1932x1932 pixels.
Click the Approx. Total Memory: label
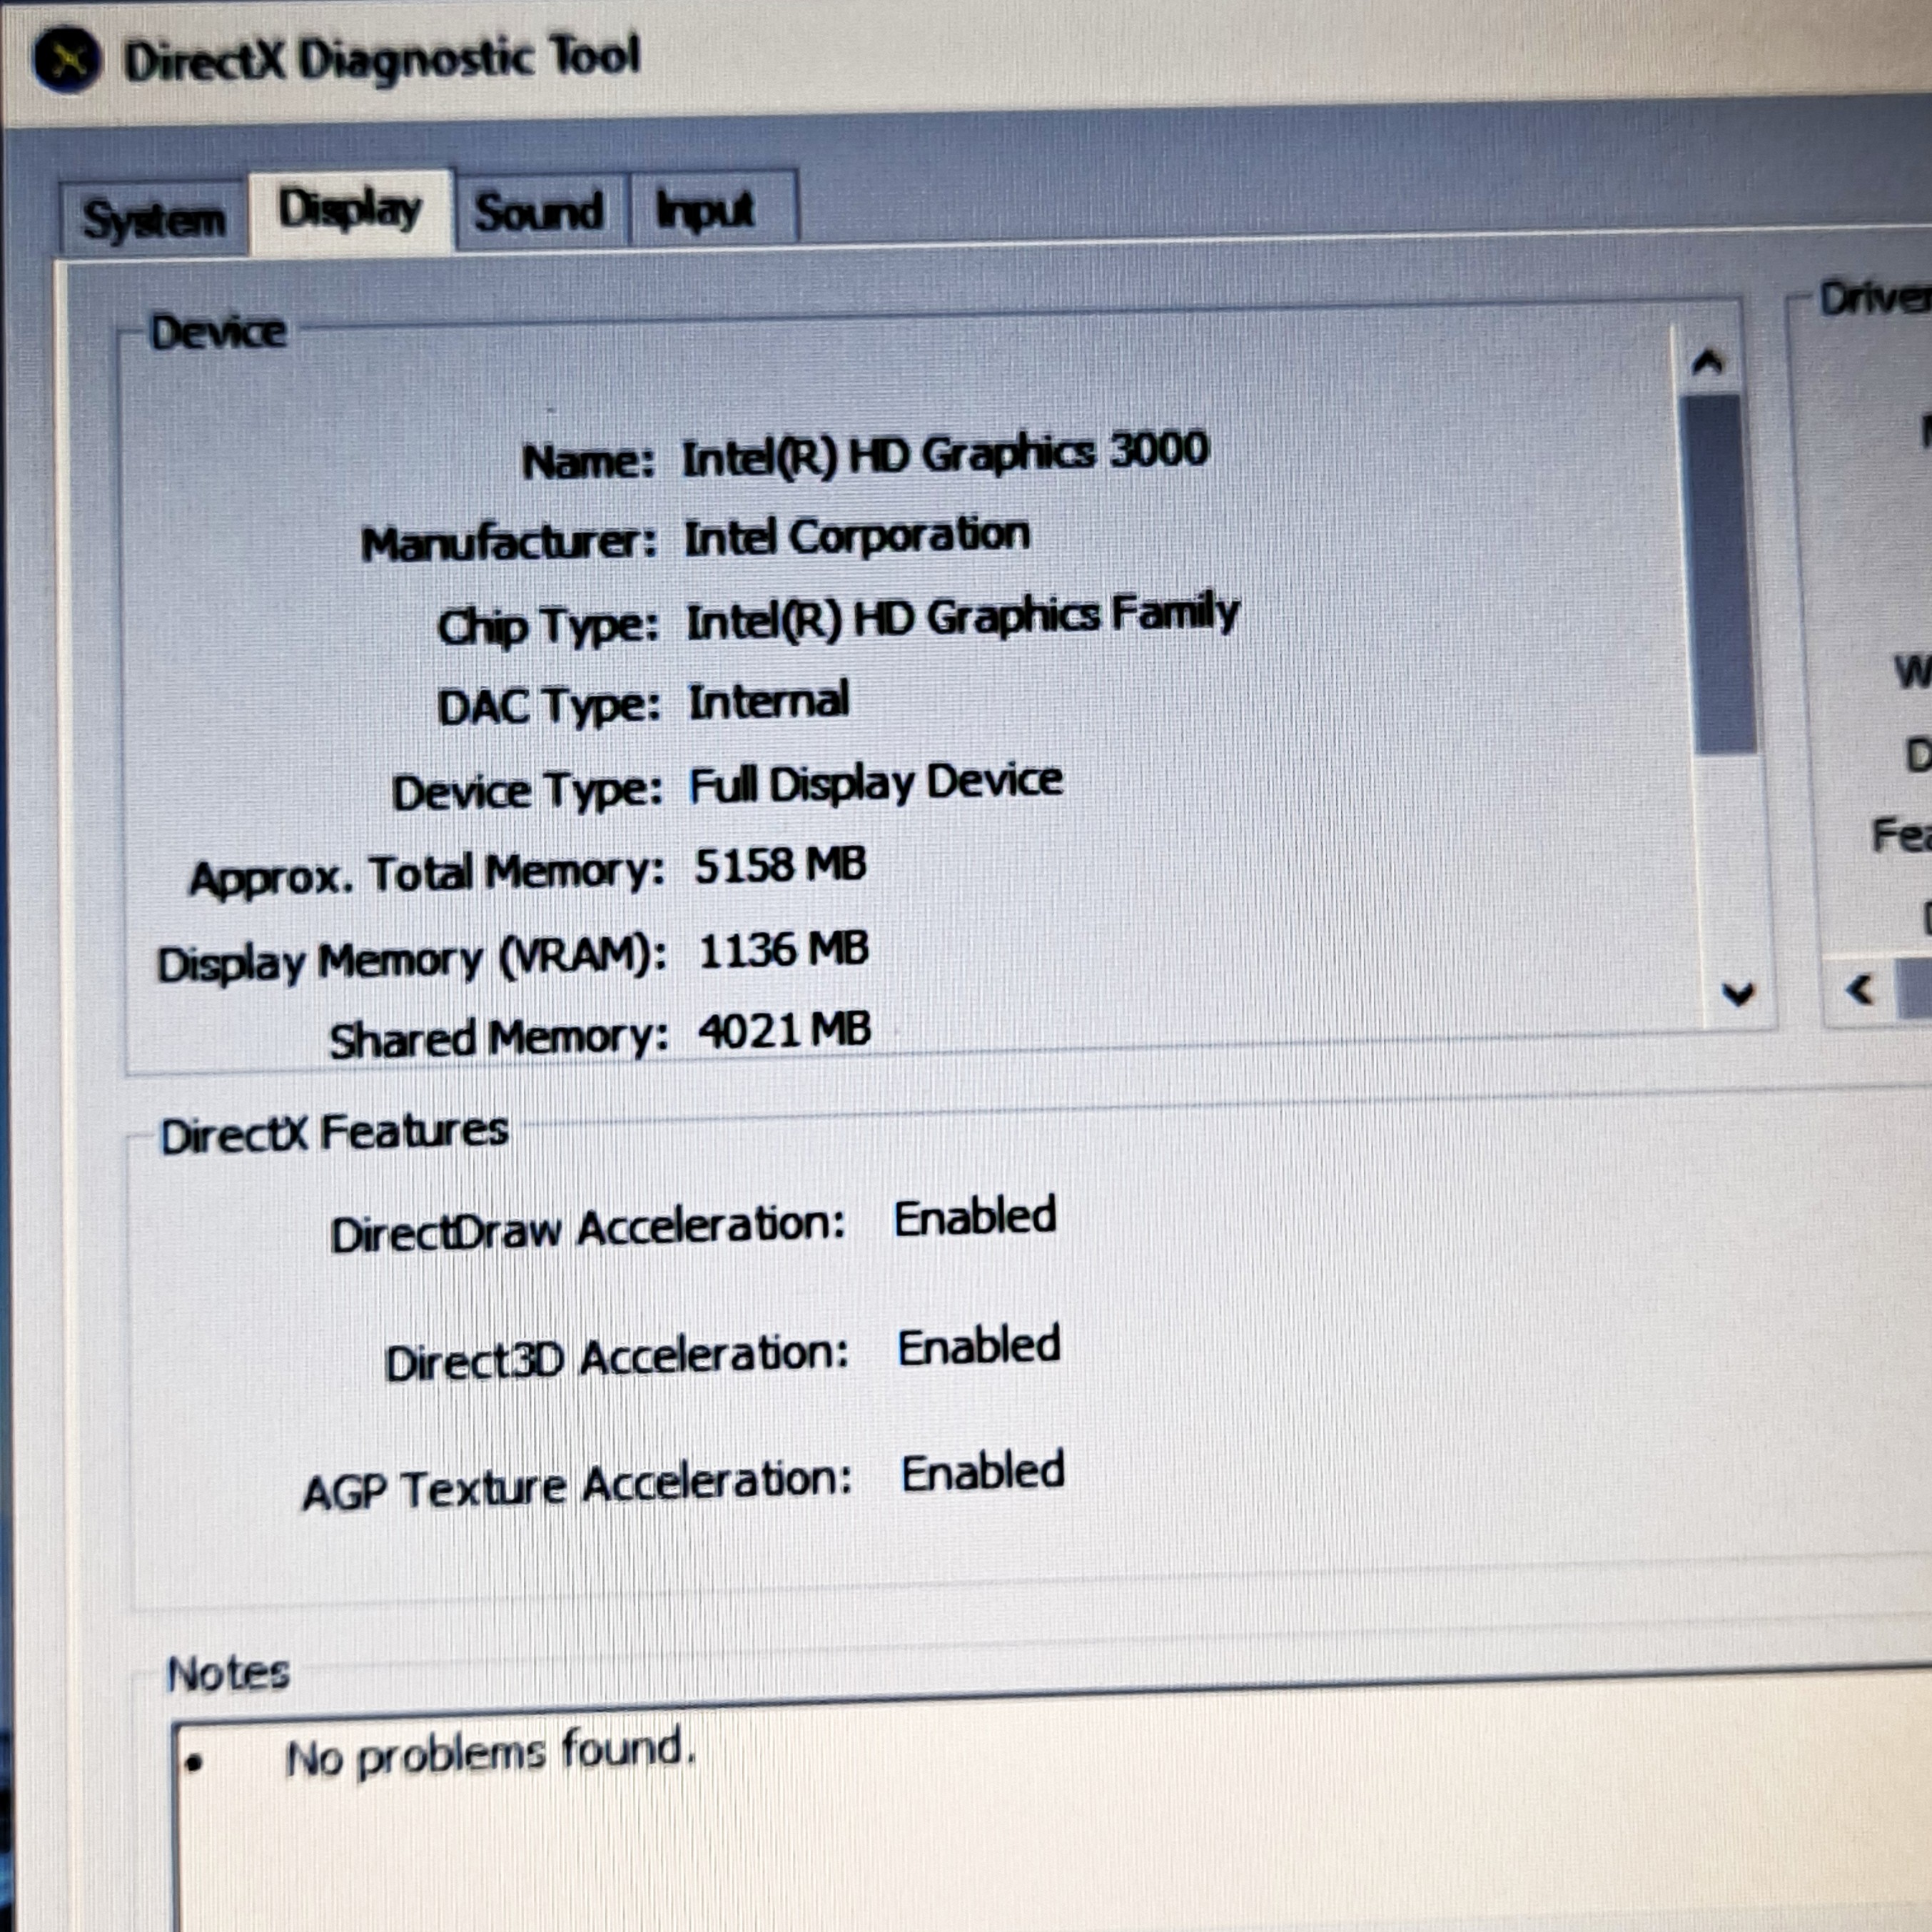427,876
